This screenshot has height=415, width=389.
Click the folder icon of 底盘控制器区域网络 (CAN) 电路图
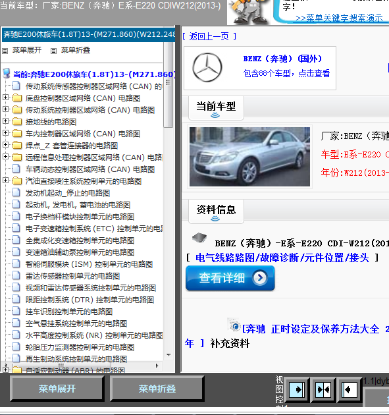[x=17, y=98]
